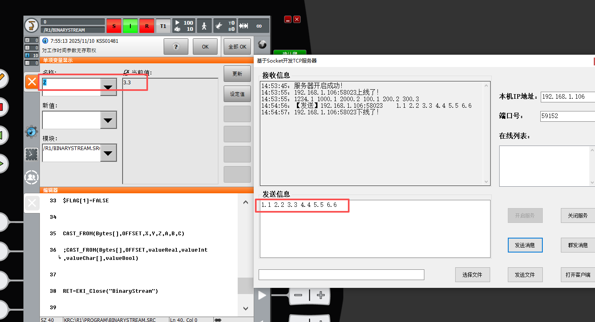The image size is (595, 322).
Task: Click the commented CAST_FROM line 36
Action: tap(135, 254)
